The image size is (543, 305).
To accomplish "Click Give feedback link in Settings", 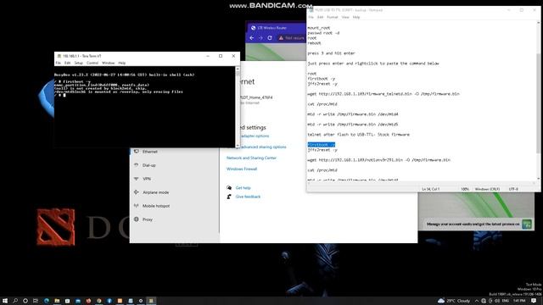I will point(248,197).
